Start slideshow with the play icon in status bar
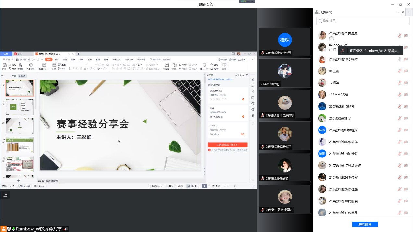This screenshot has width=413, height=232. pyautogui.click(x=204, y=186)
